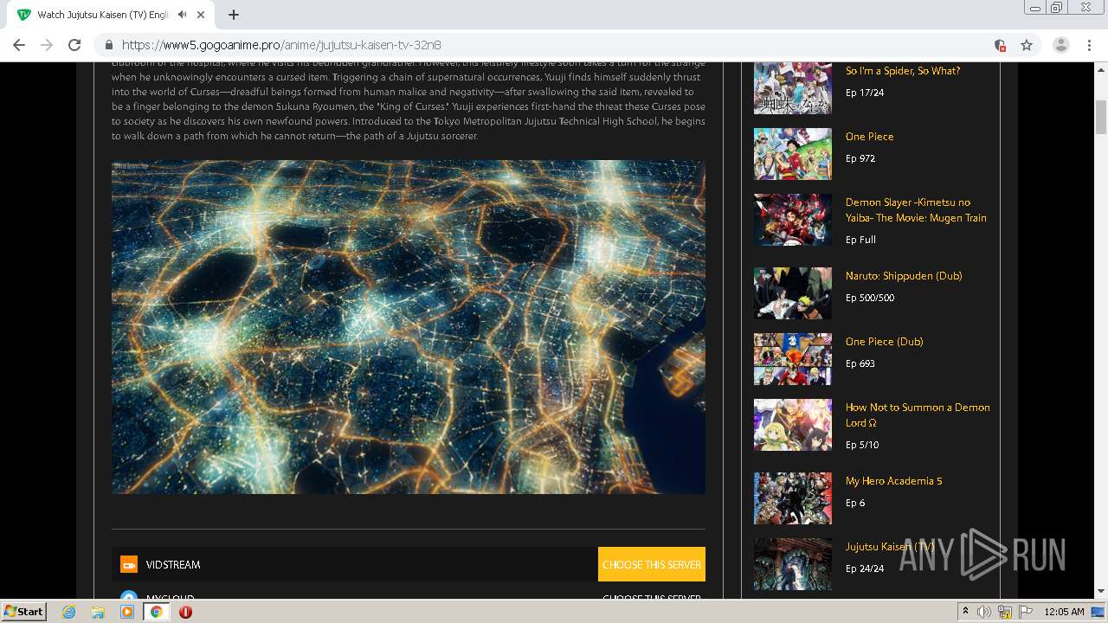Click the page scrollbar down arrow
This screenshot has height=623, width=1108.
pyautogui.click(x=1101, y=591)
